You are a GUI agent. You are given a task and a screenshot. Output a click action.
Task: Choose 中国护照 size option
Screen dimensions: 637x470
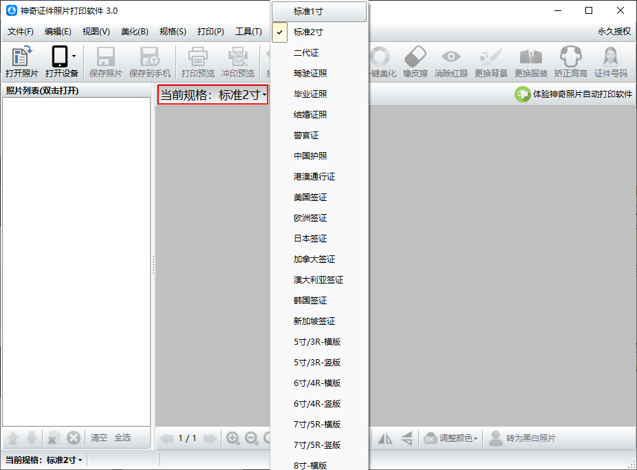[319, 156]
